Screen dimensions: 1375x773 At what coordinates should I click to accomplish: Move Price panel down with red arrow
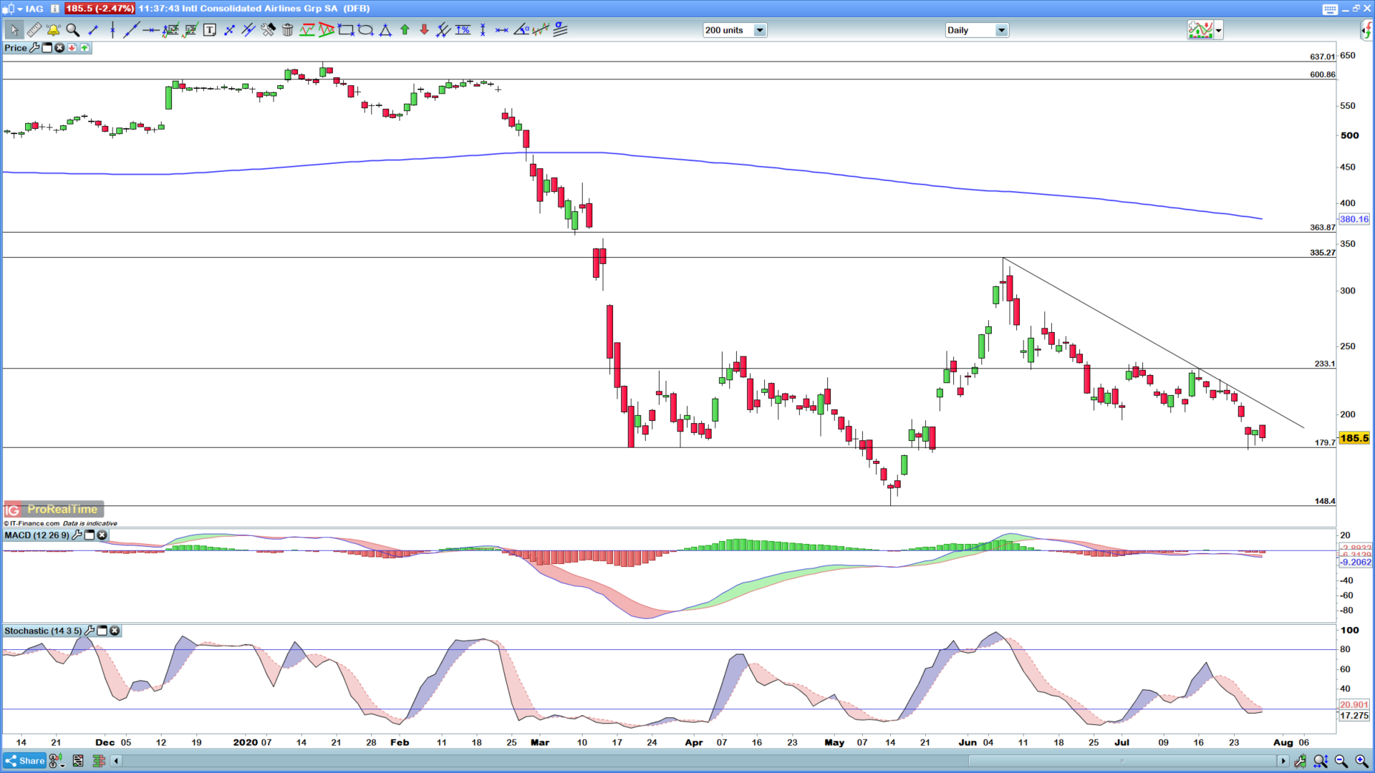coord(72,48)
